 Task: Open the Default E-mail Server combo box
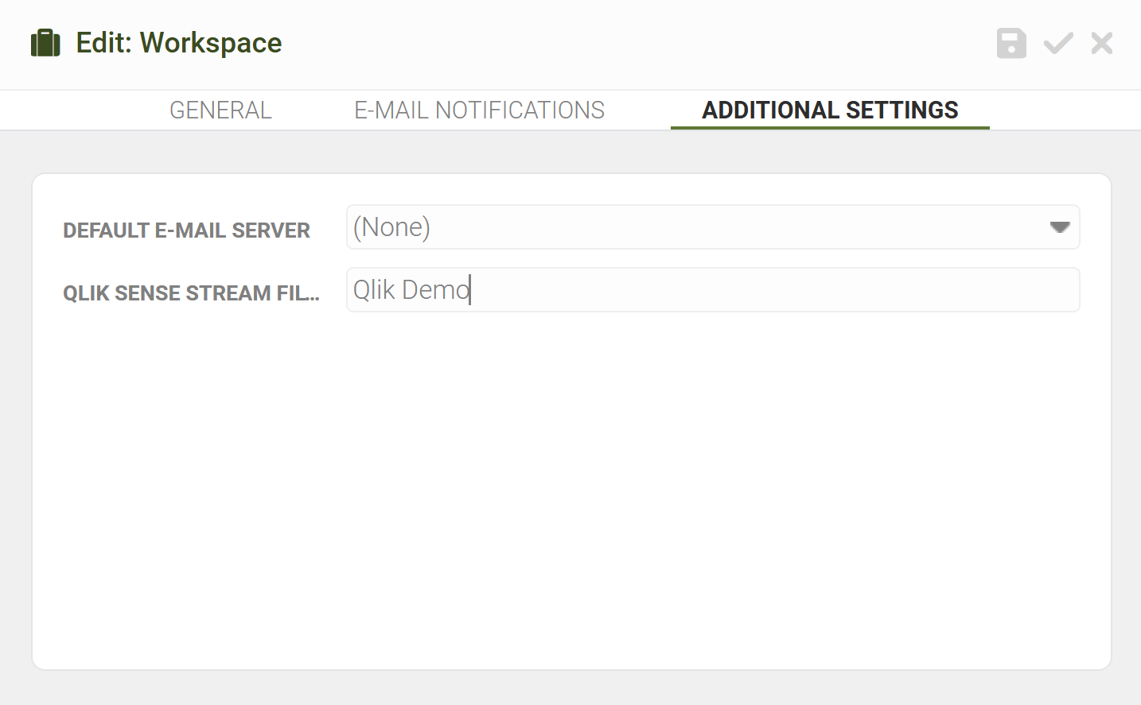coord(713,227)
